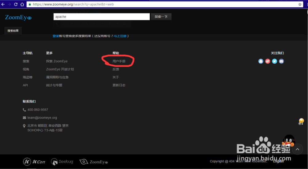Switch language with English link
This screenshot has height=169, width=308.
point(278,161)
